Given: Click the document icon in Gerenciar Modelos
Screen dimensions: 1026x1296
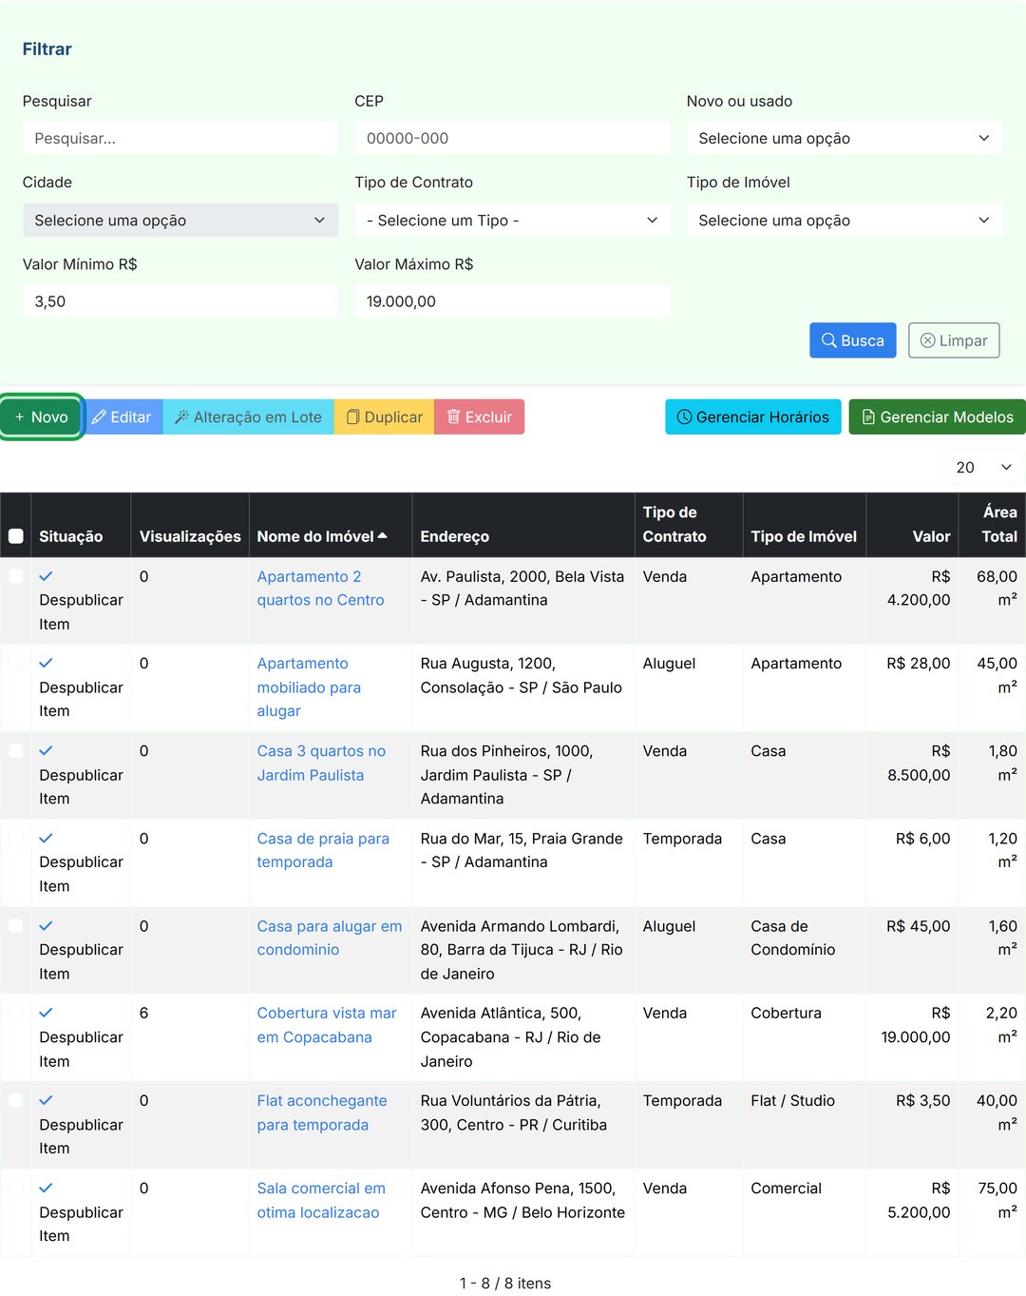Looking at the screenshot, I should pyautogui.click(x=868, y=416).
